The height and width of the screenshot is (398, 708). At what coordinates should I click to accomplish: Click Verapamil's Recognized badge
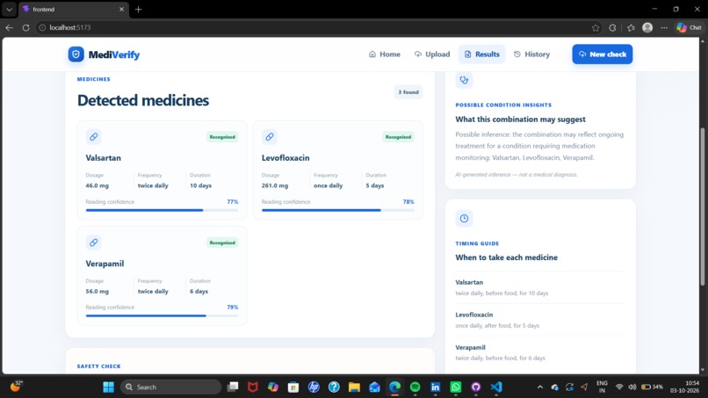(x=222, y=242)
